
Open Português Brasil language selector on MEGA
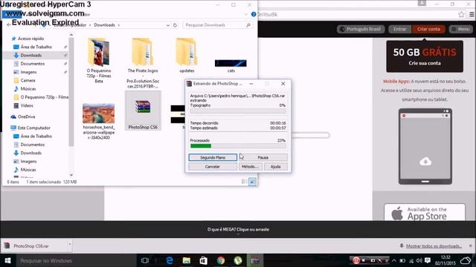[361, 29]
